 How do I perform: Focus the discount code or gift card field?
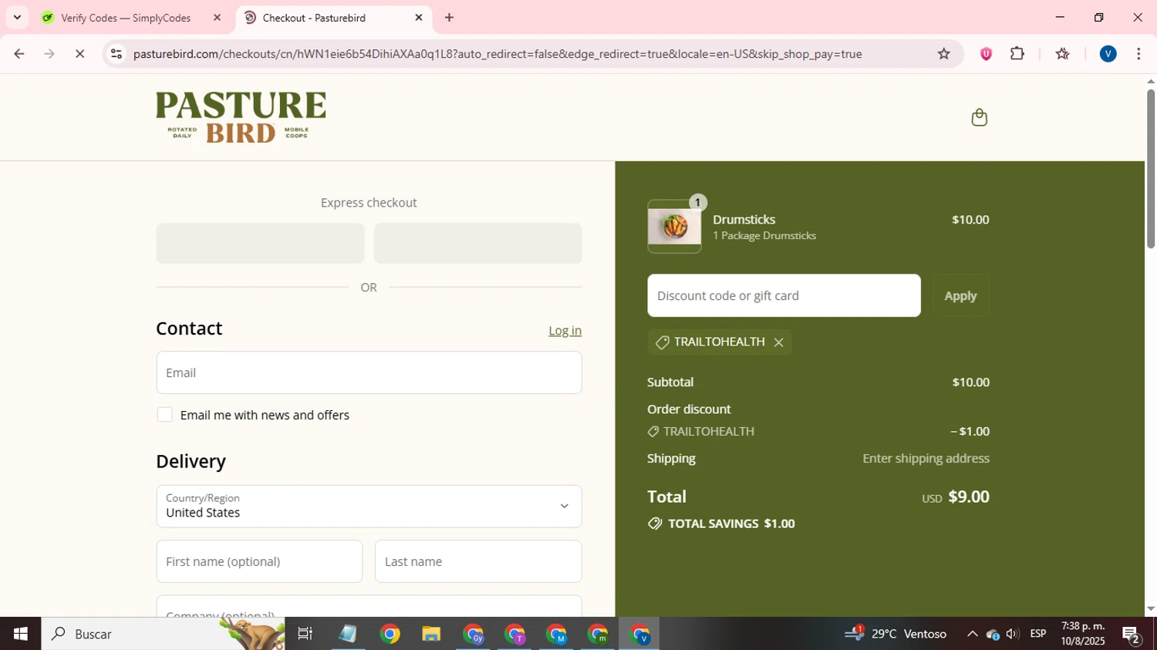point(784,295)
